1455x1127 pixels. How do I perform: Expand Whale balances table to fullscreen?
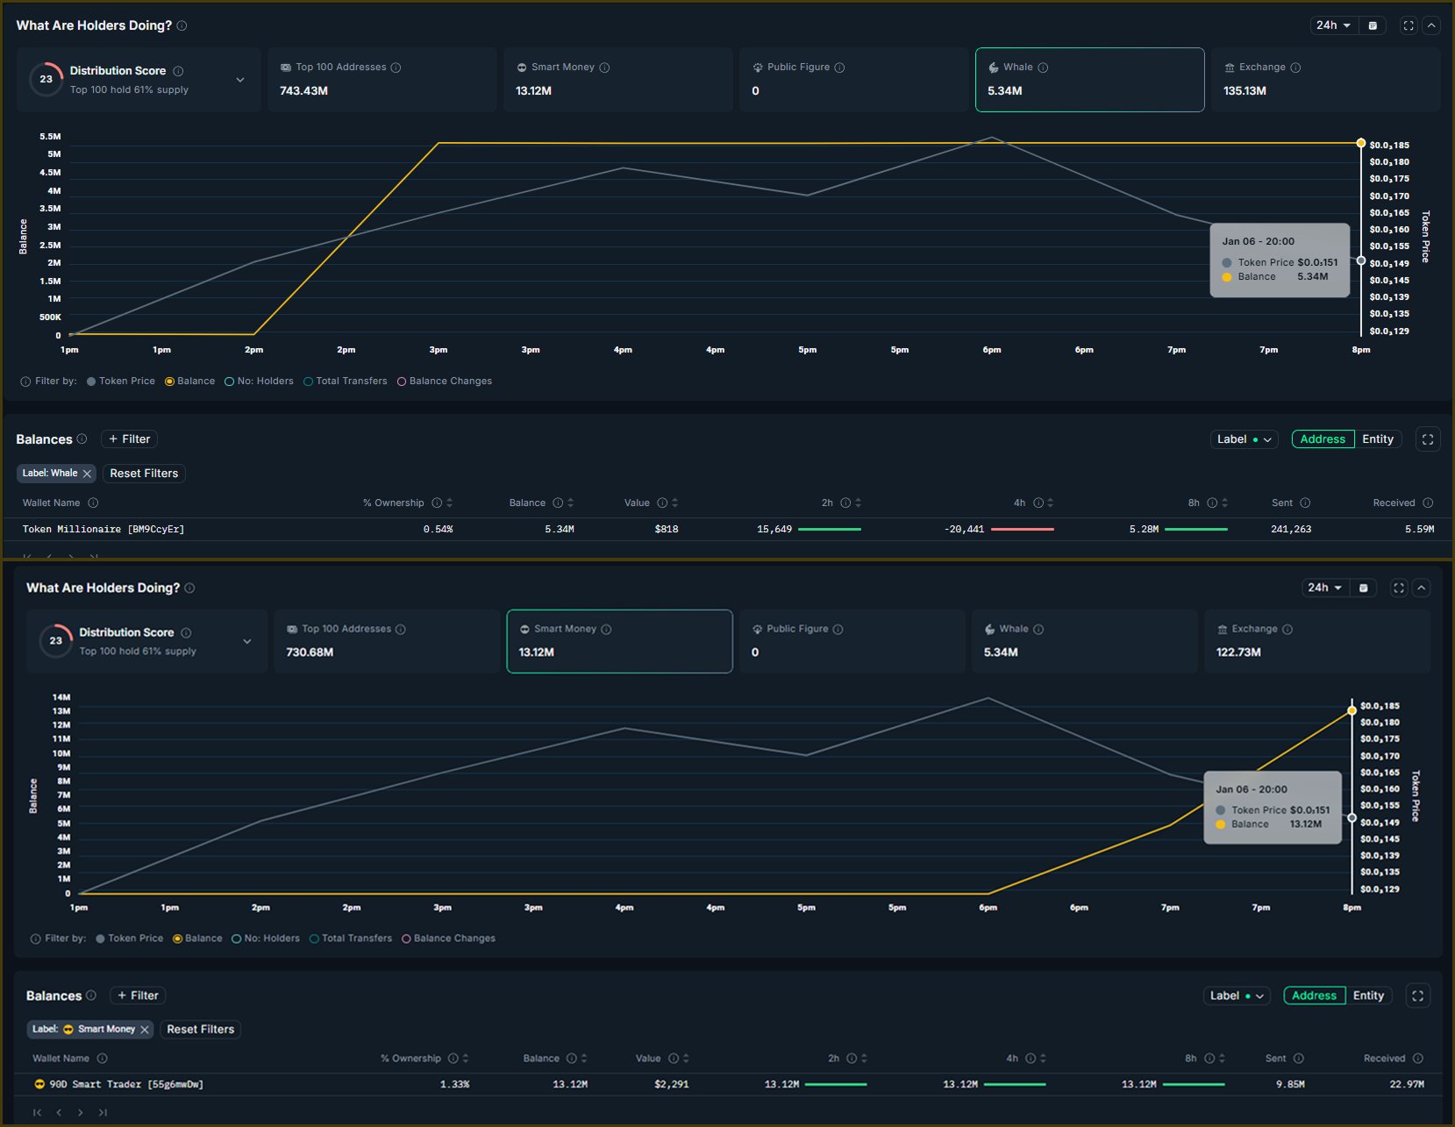[1427, 439]
